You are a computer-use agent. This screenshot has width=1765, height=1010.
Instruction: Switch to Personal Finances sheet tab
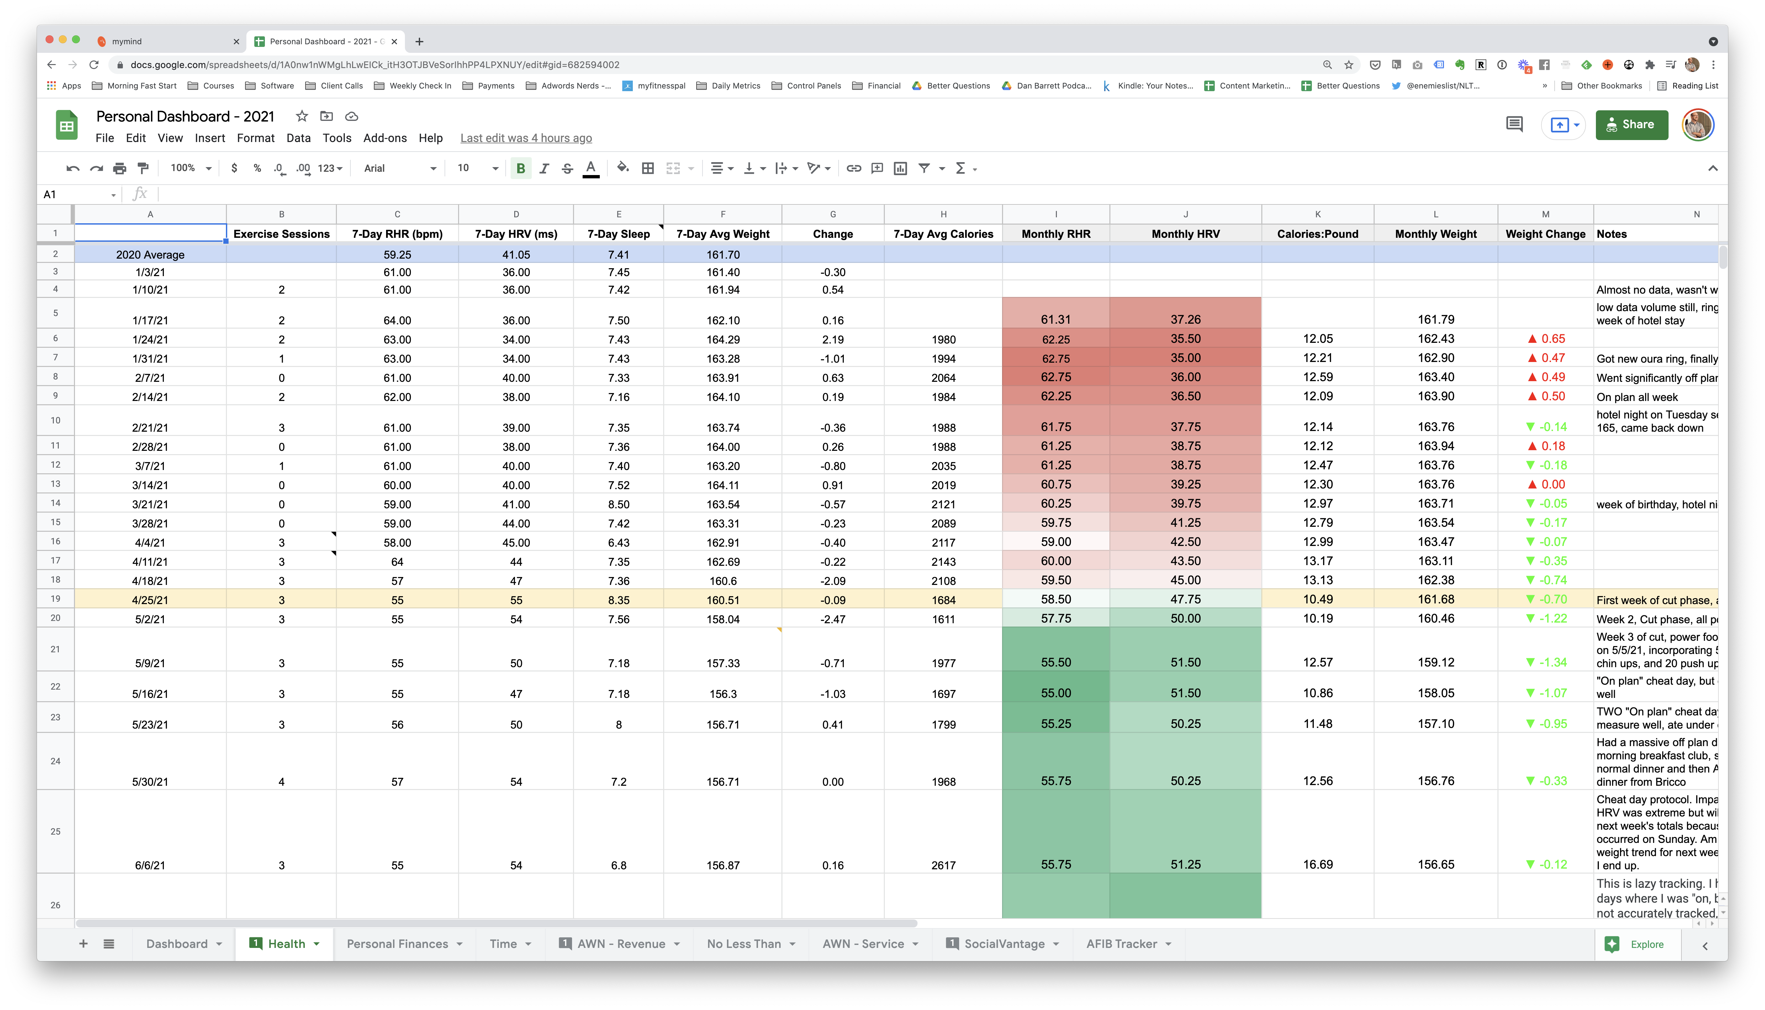point(397,944)
